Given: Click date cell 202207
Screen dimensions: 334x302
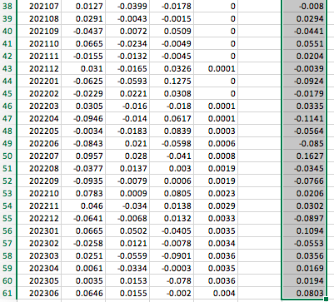Looking at the screenshot, I should click(39, 156).
